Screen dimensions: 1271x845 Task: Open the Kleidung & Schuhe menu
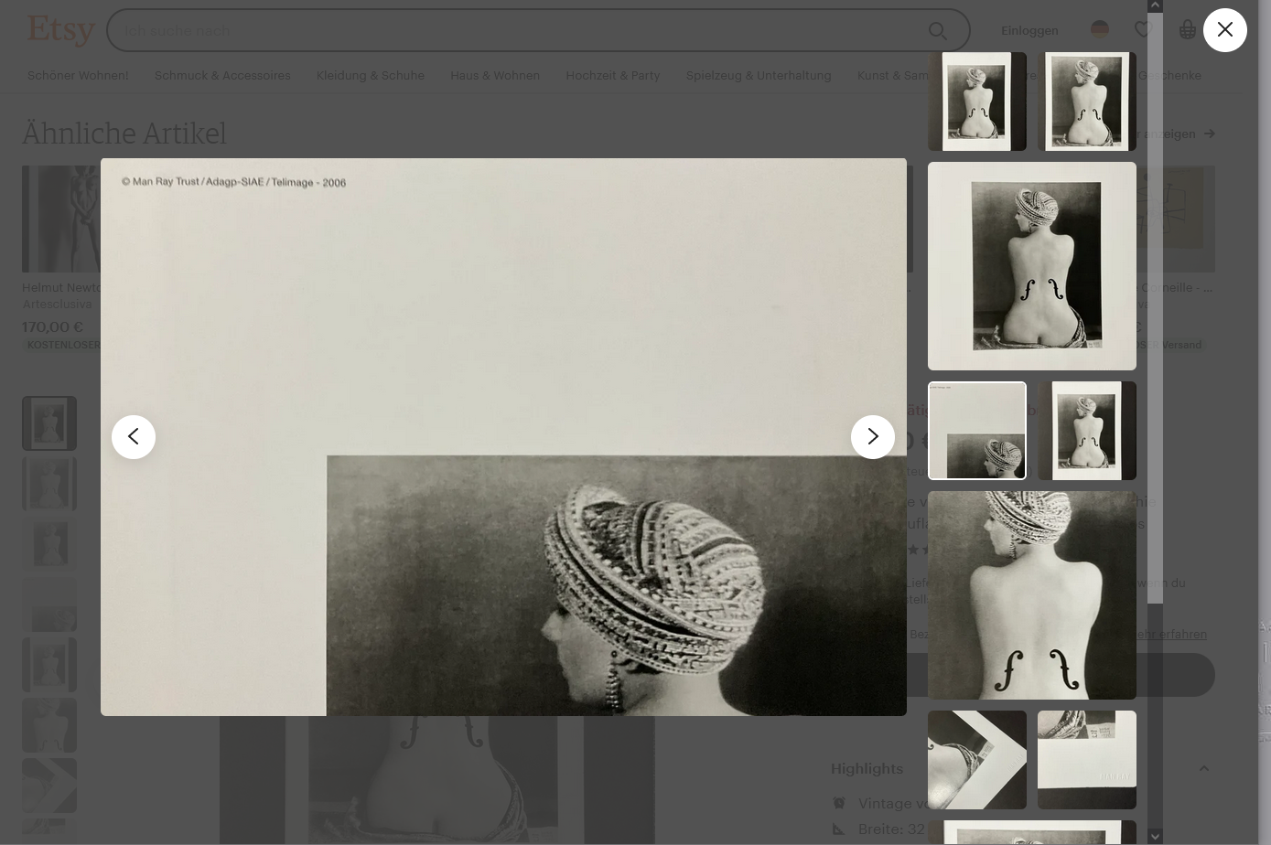370,75
